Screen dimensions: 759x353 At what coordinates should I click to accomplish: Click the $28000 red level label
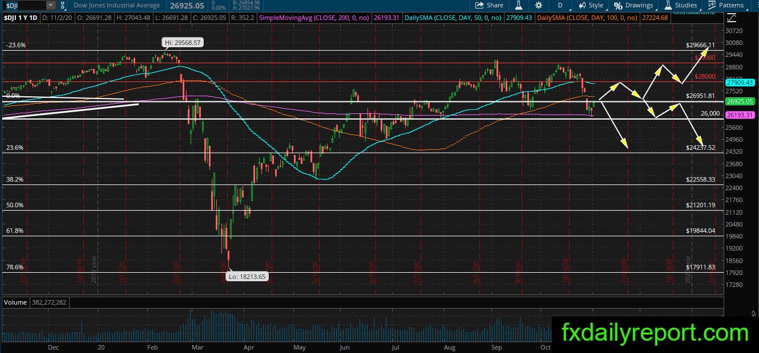click(x=705, y=76)
